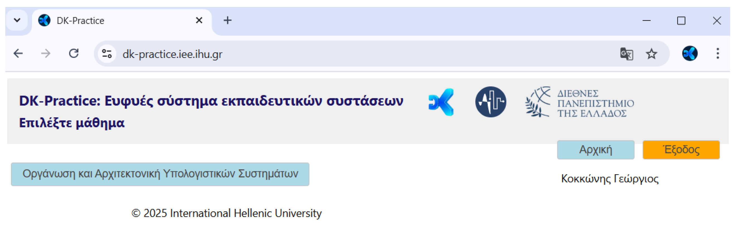Select the blue DK-Practice logo in the header
Screen dimensions: 736x227
click(x=440, y=102)
